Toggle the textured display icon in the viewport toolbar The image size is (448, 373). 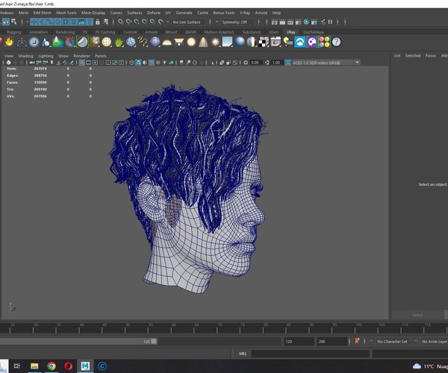coord(158,63)
